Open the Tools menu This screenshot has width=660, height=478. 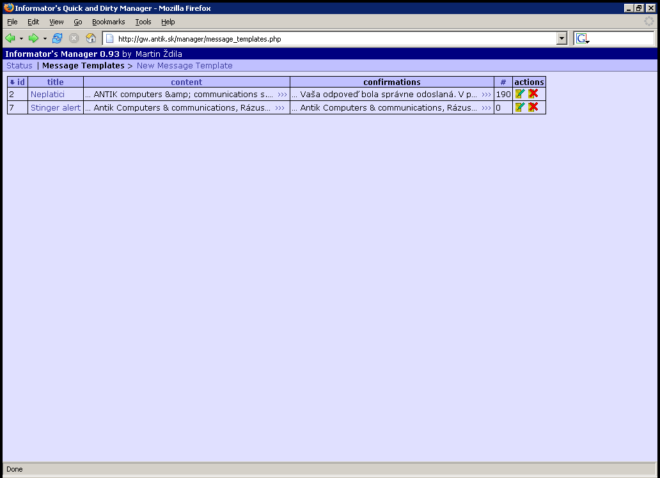[x=143, y=22]
